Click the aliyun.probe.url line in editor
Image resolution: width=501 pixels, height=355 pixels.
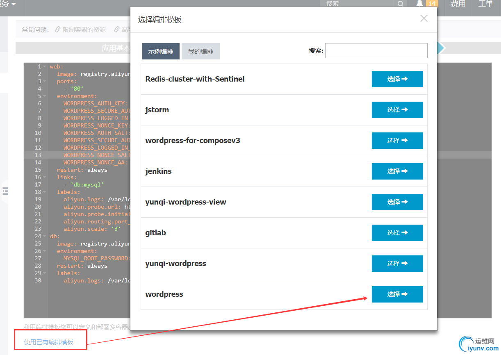[x=97, y=207]
